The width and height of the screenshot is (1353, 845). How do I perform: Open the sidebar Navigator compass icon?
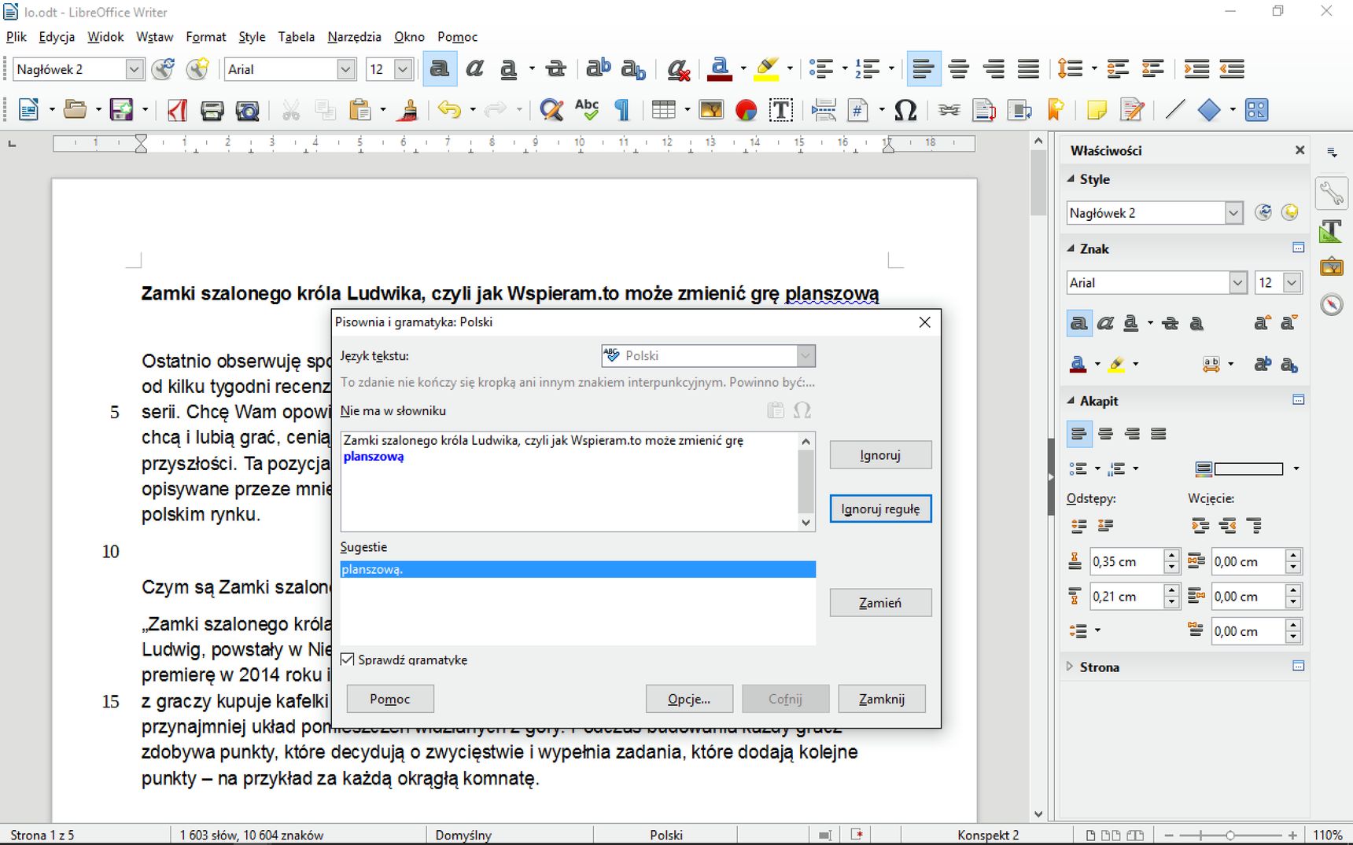[x=1331, y=304]
